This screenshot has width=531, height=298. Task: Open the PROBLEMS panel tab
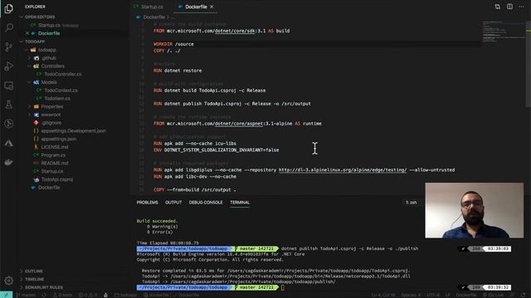148,202
